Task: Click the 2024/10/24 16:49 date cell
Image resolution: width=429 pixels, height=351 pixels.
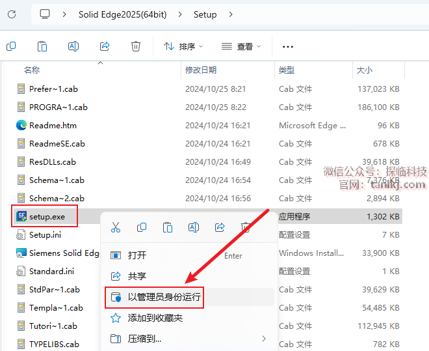Action: (x=218, y=161)
